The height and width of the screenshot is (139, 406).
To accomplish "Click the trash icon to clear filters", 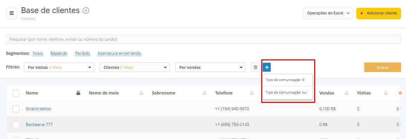I will click(x=255, y=67).
